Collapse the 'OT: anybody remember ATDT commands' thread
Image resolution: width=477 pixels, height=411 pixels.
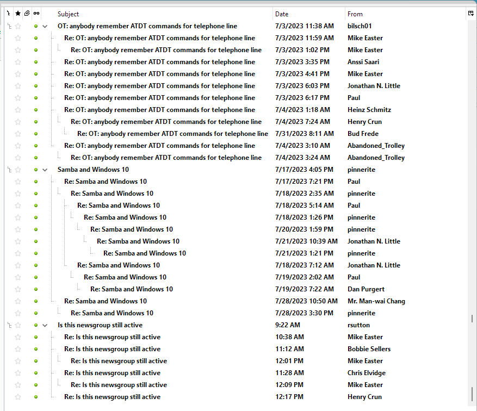pyautogui.click(x=45, y=27)
